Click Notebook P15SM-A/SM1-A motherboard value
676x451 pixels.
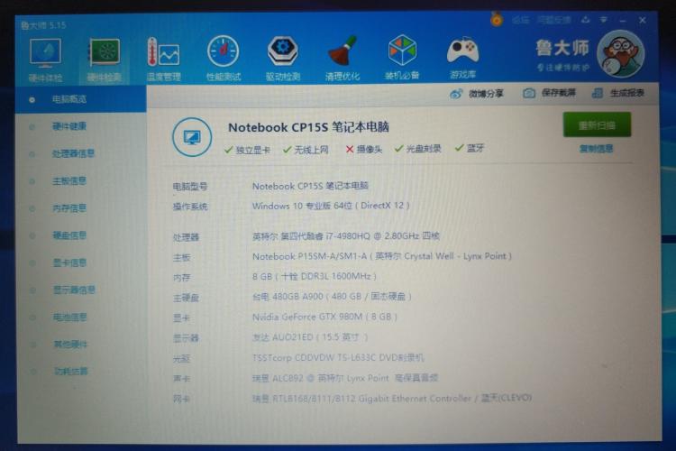382,256
